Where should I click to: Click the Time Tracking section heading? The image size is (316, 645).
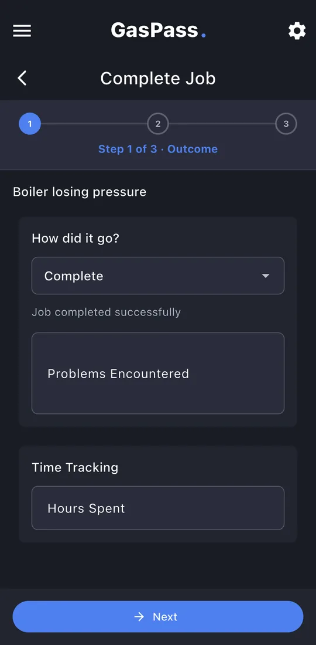(x=75, y=467)
